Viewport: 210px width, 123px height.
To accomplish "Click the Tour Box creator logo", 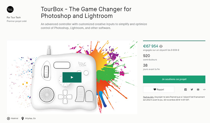I will click(x=10, y=9).
